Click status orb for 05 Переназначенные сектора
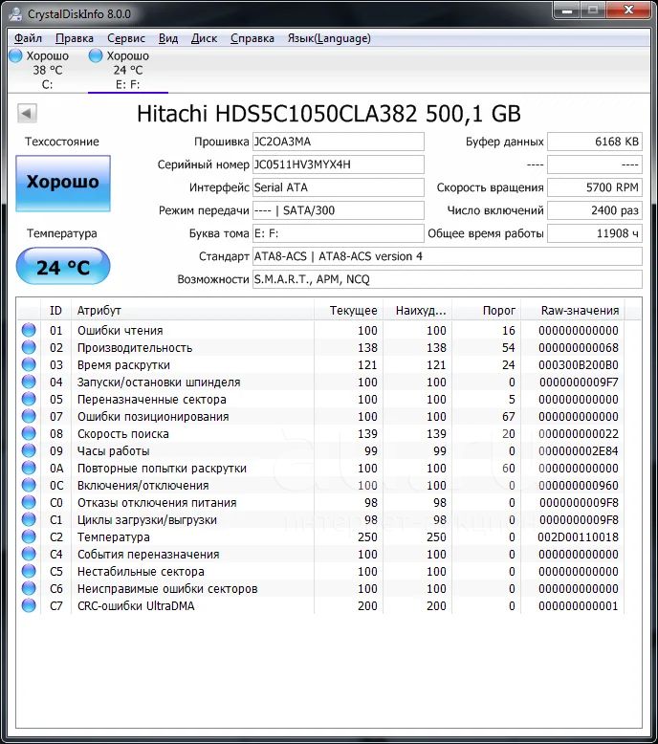 click(29, 399)
